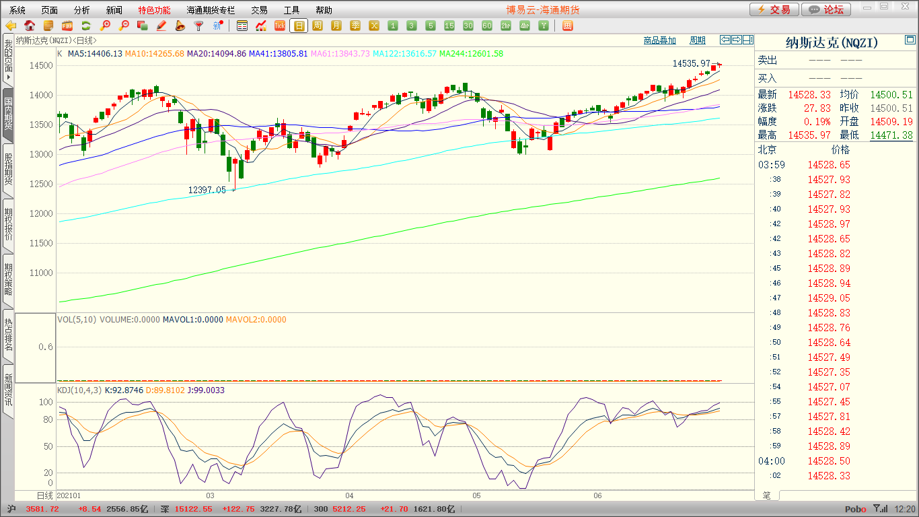The image size is (919, 517).
Task: Select the 4hr period button
Action: 525,26
